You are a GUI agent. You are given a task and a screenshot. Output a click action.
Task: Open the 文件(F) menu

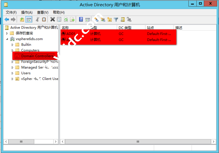11,12
